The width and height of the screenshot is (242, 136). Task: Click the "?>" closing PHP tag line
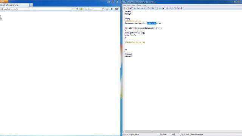click(126, 49)
